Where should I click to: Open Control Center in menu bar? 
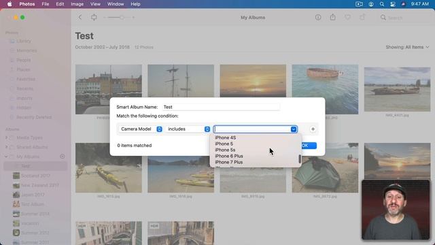point(393,4)
